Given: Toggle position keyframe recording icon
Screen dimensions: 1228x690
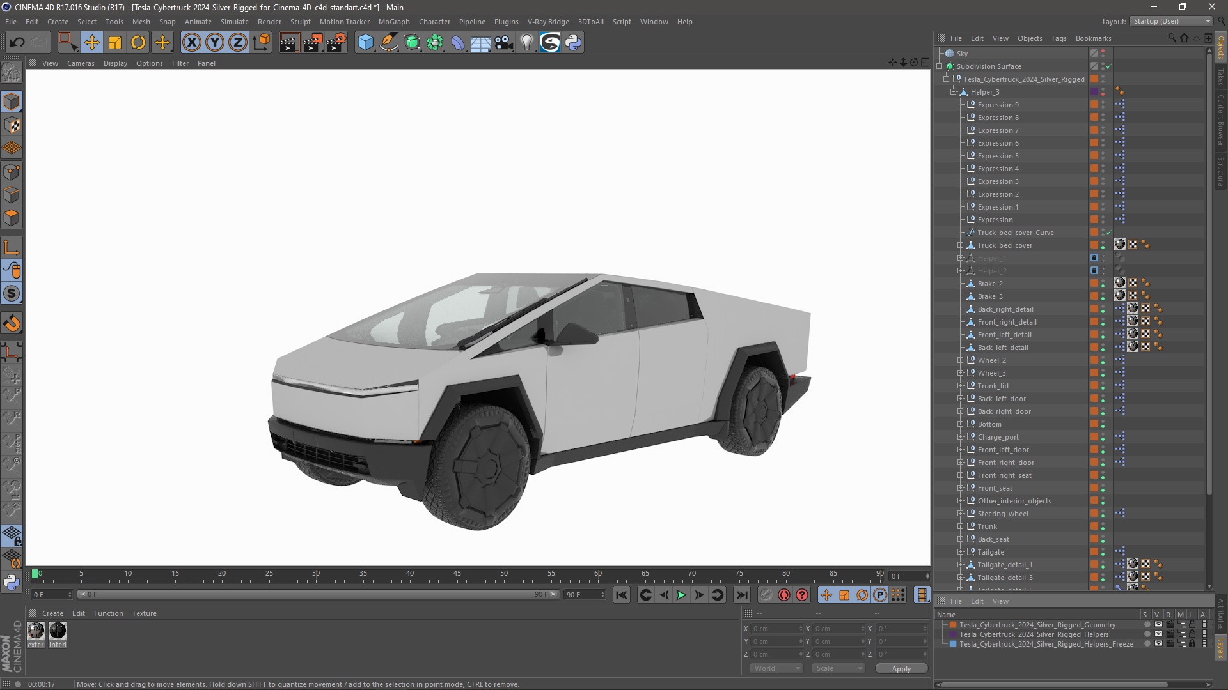Looking at the screenshot, I should click(x=826, y=595).
